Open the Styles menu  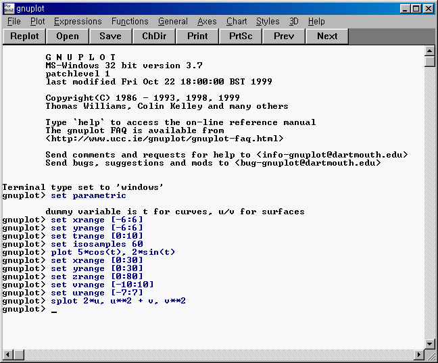coord(268,22)
